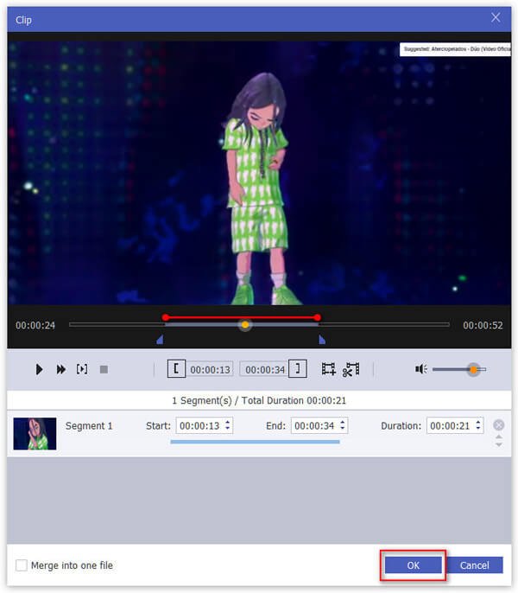
Task: Click the start time 00:00:13 toolbar field
Action: click(x=210, y=369)
